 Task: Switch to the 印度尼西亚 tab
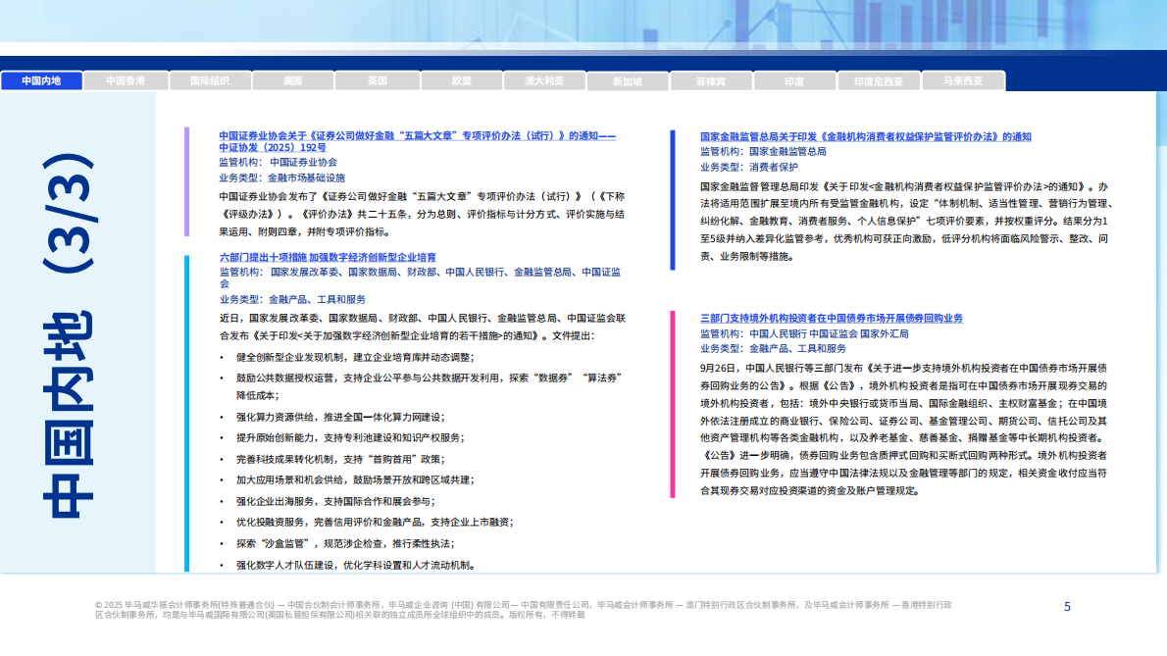click(x=879, y=80)
